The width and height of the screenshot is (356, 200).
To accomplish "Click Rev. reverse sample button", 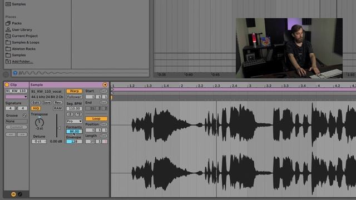I will click(58, 102).
